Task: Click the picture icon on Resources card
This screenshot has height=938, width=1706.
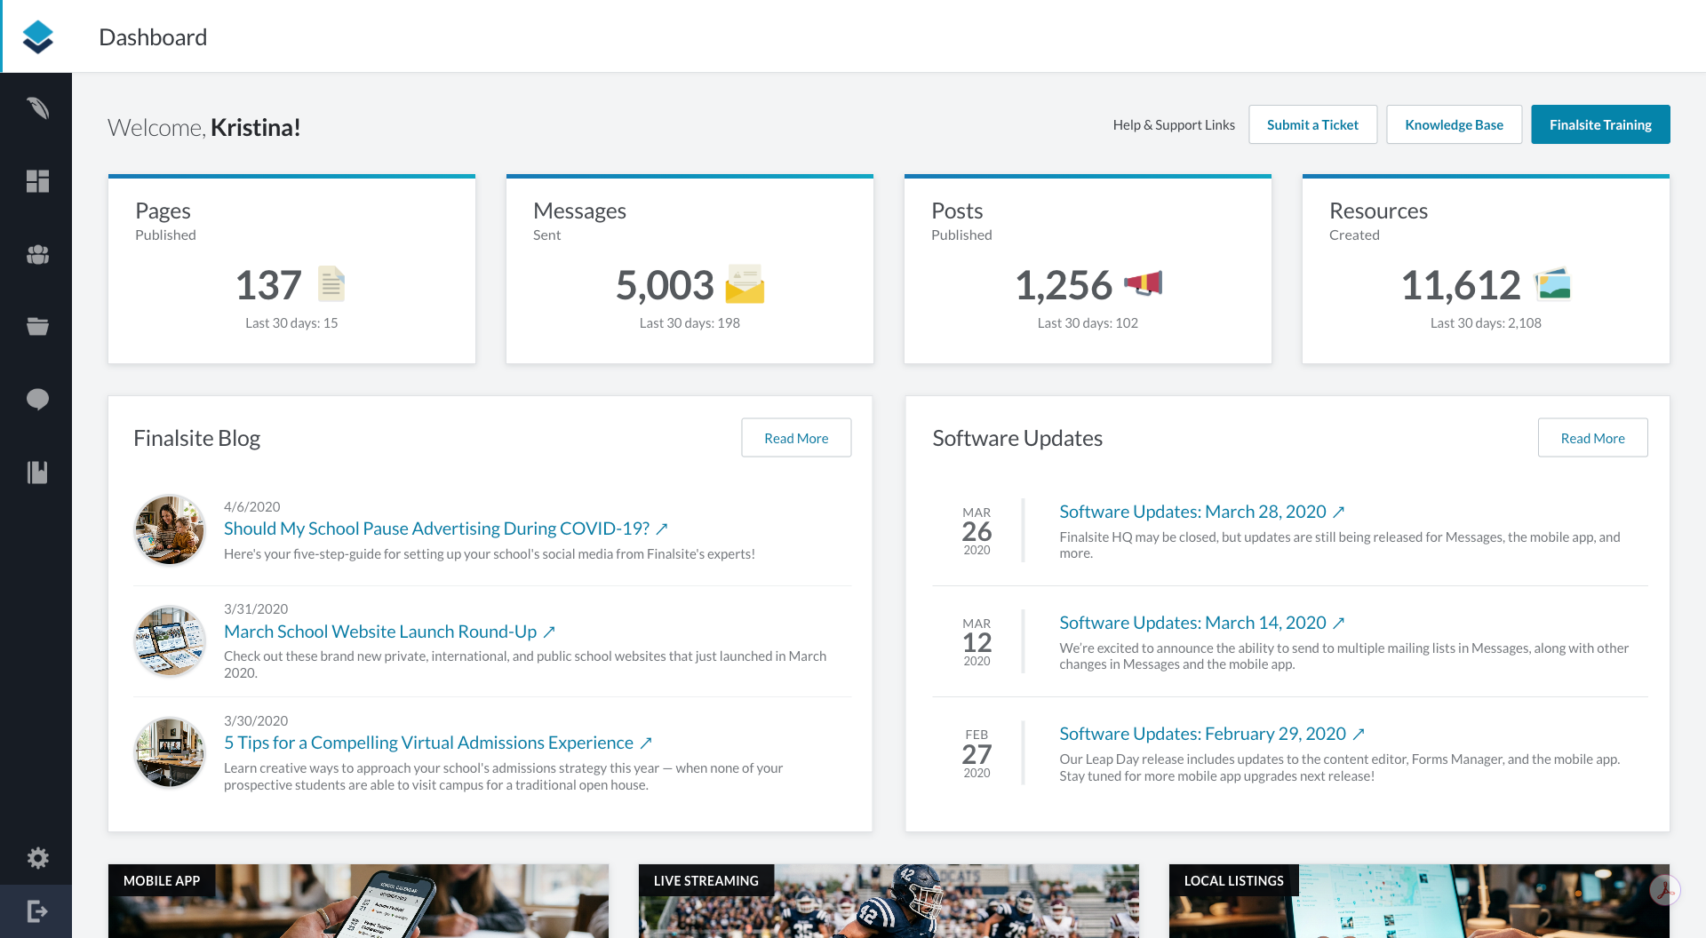Action: coord(1553,284)
